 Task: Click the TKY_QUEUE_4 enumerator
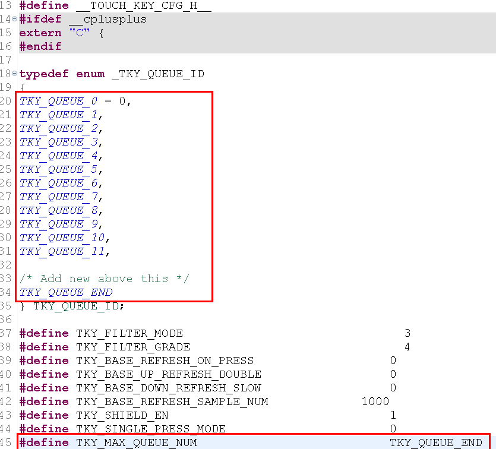59,156
